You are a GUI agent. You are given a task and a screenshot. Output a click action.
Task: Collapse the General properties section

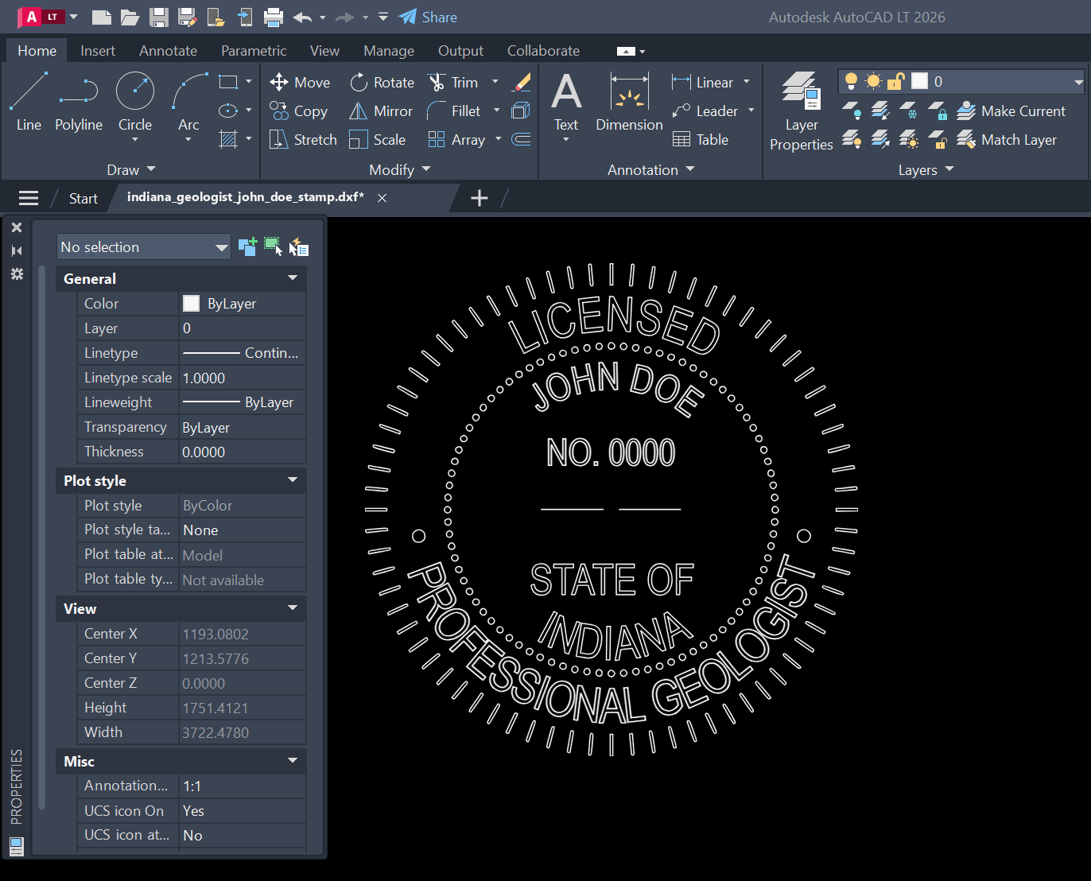click(293, 278)
